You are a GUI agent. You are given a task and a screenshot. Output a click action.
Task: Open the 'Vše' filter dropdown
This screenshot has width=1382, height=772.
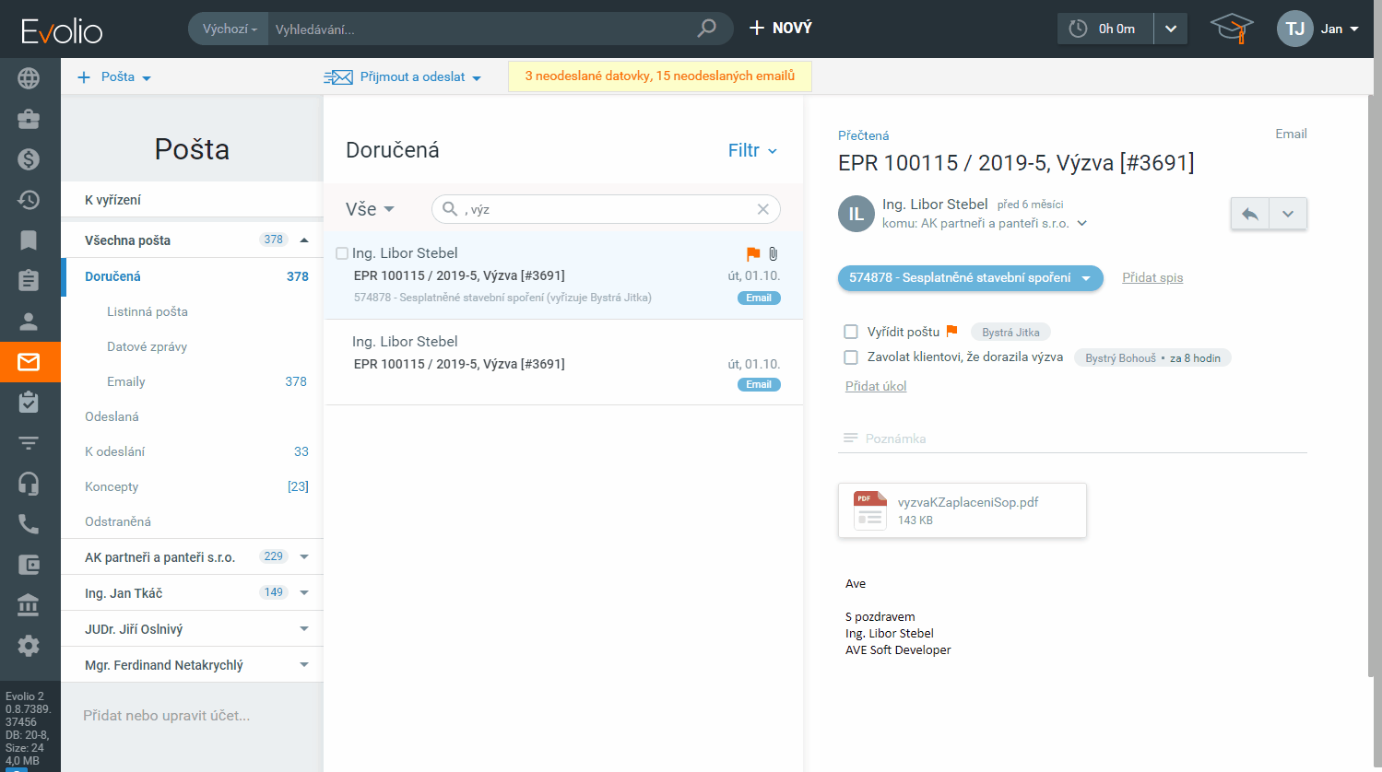pos(370,209)
